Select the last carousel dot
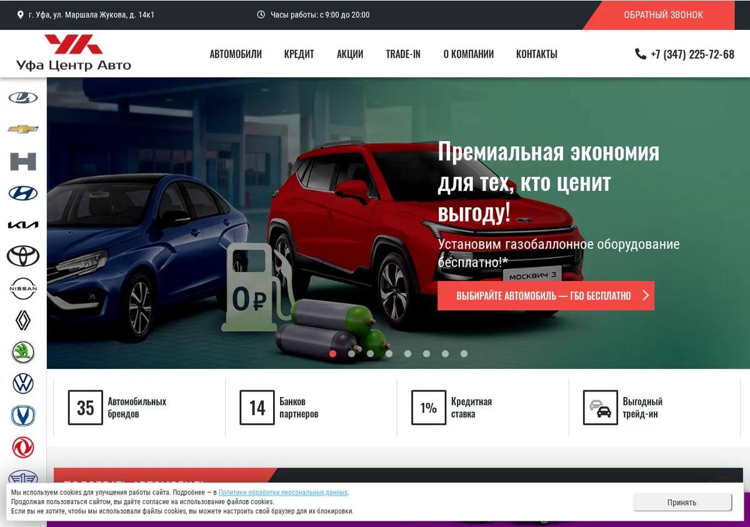This screenshot has width=750, height=527. click(464, 353)
